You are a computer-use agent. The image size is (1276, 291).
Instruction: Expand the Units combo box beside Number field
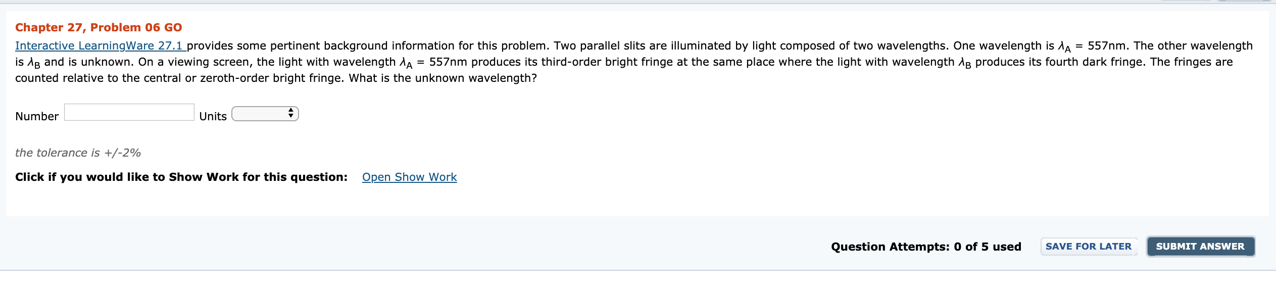263,114
